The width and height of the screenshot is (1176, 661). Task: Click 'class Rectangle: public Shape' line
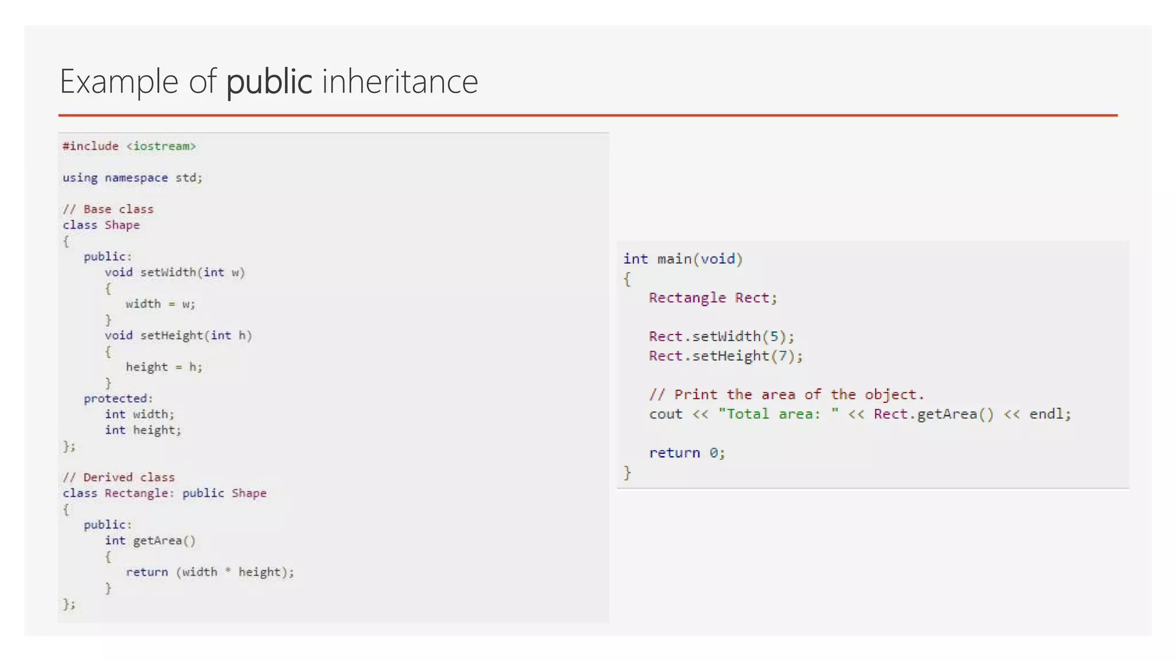coord(164,493)
